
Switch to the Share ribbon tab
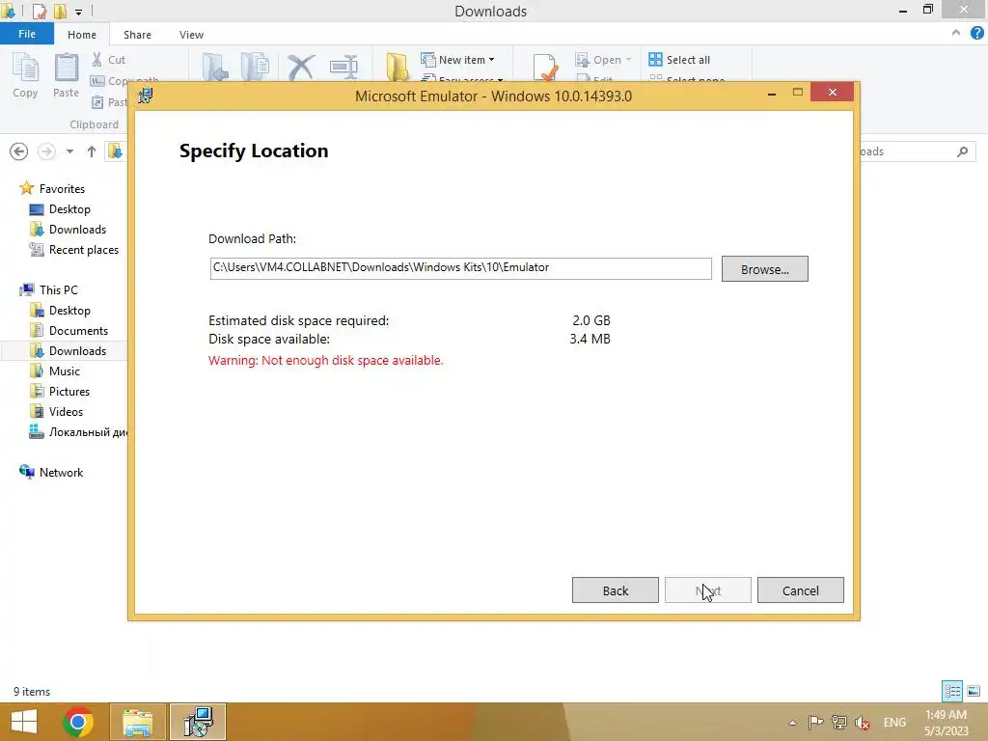(x=137, y=35)
